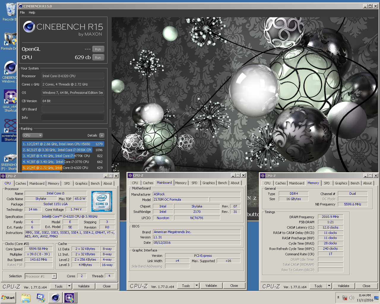Image resolution: width=380 pixels, height=304 pixels.
Task: Select the Core i3-6320 ranking entry
Action: pyautogui.click(x=63, y=168)
